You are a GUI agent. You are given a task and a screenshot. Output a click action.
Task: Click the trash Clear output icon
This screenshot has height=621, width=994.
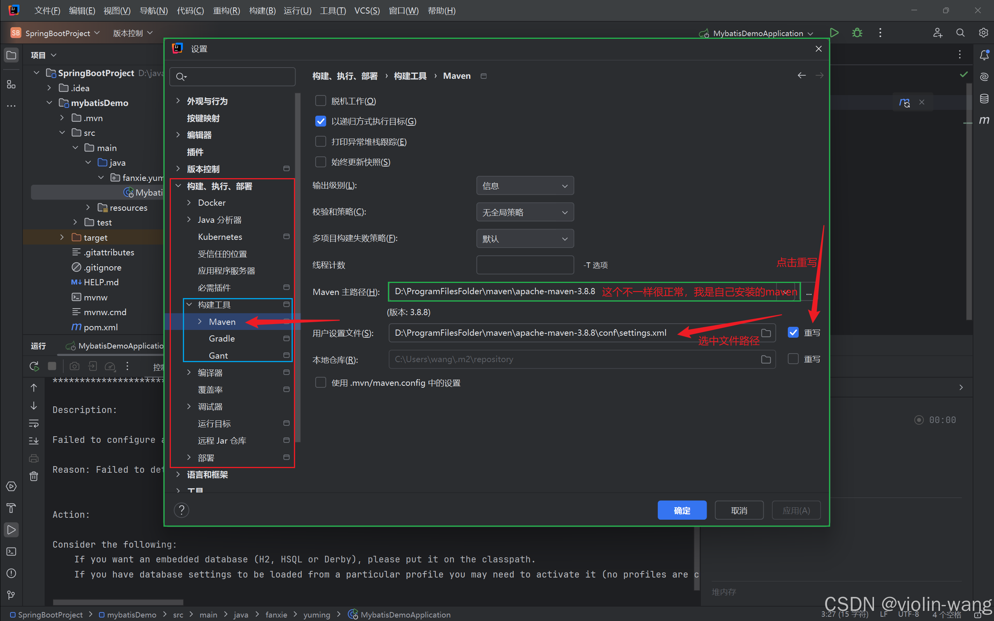click(x=34, y=476)
